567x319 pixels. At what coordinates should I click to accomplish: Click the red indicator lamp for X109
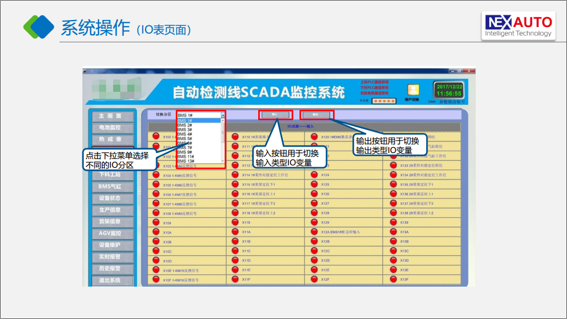click(x=156, y=222)
